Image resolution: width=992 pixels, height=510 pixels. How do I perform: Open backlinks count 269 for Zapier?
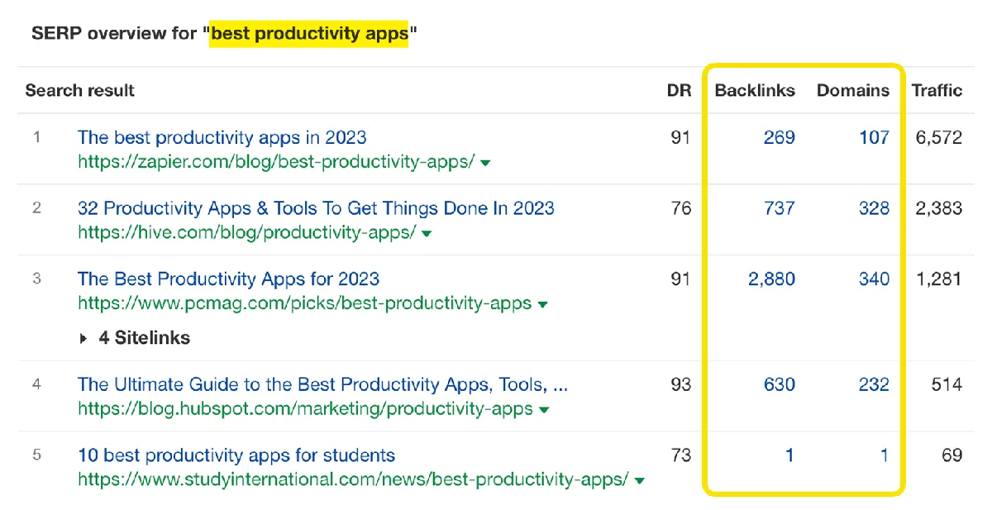click(780, 137)
